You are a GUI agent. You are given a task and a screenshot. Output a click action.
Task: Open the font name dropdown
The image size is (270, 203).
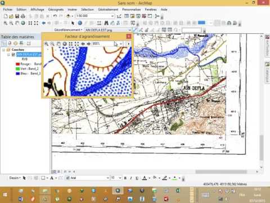pos(108,178)
